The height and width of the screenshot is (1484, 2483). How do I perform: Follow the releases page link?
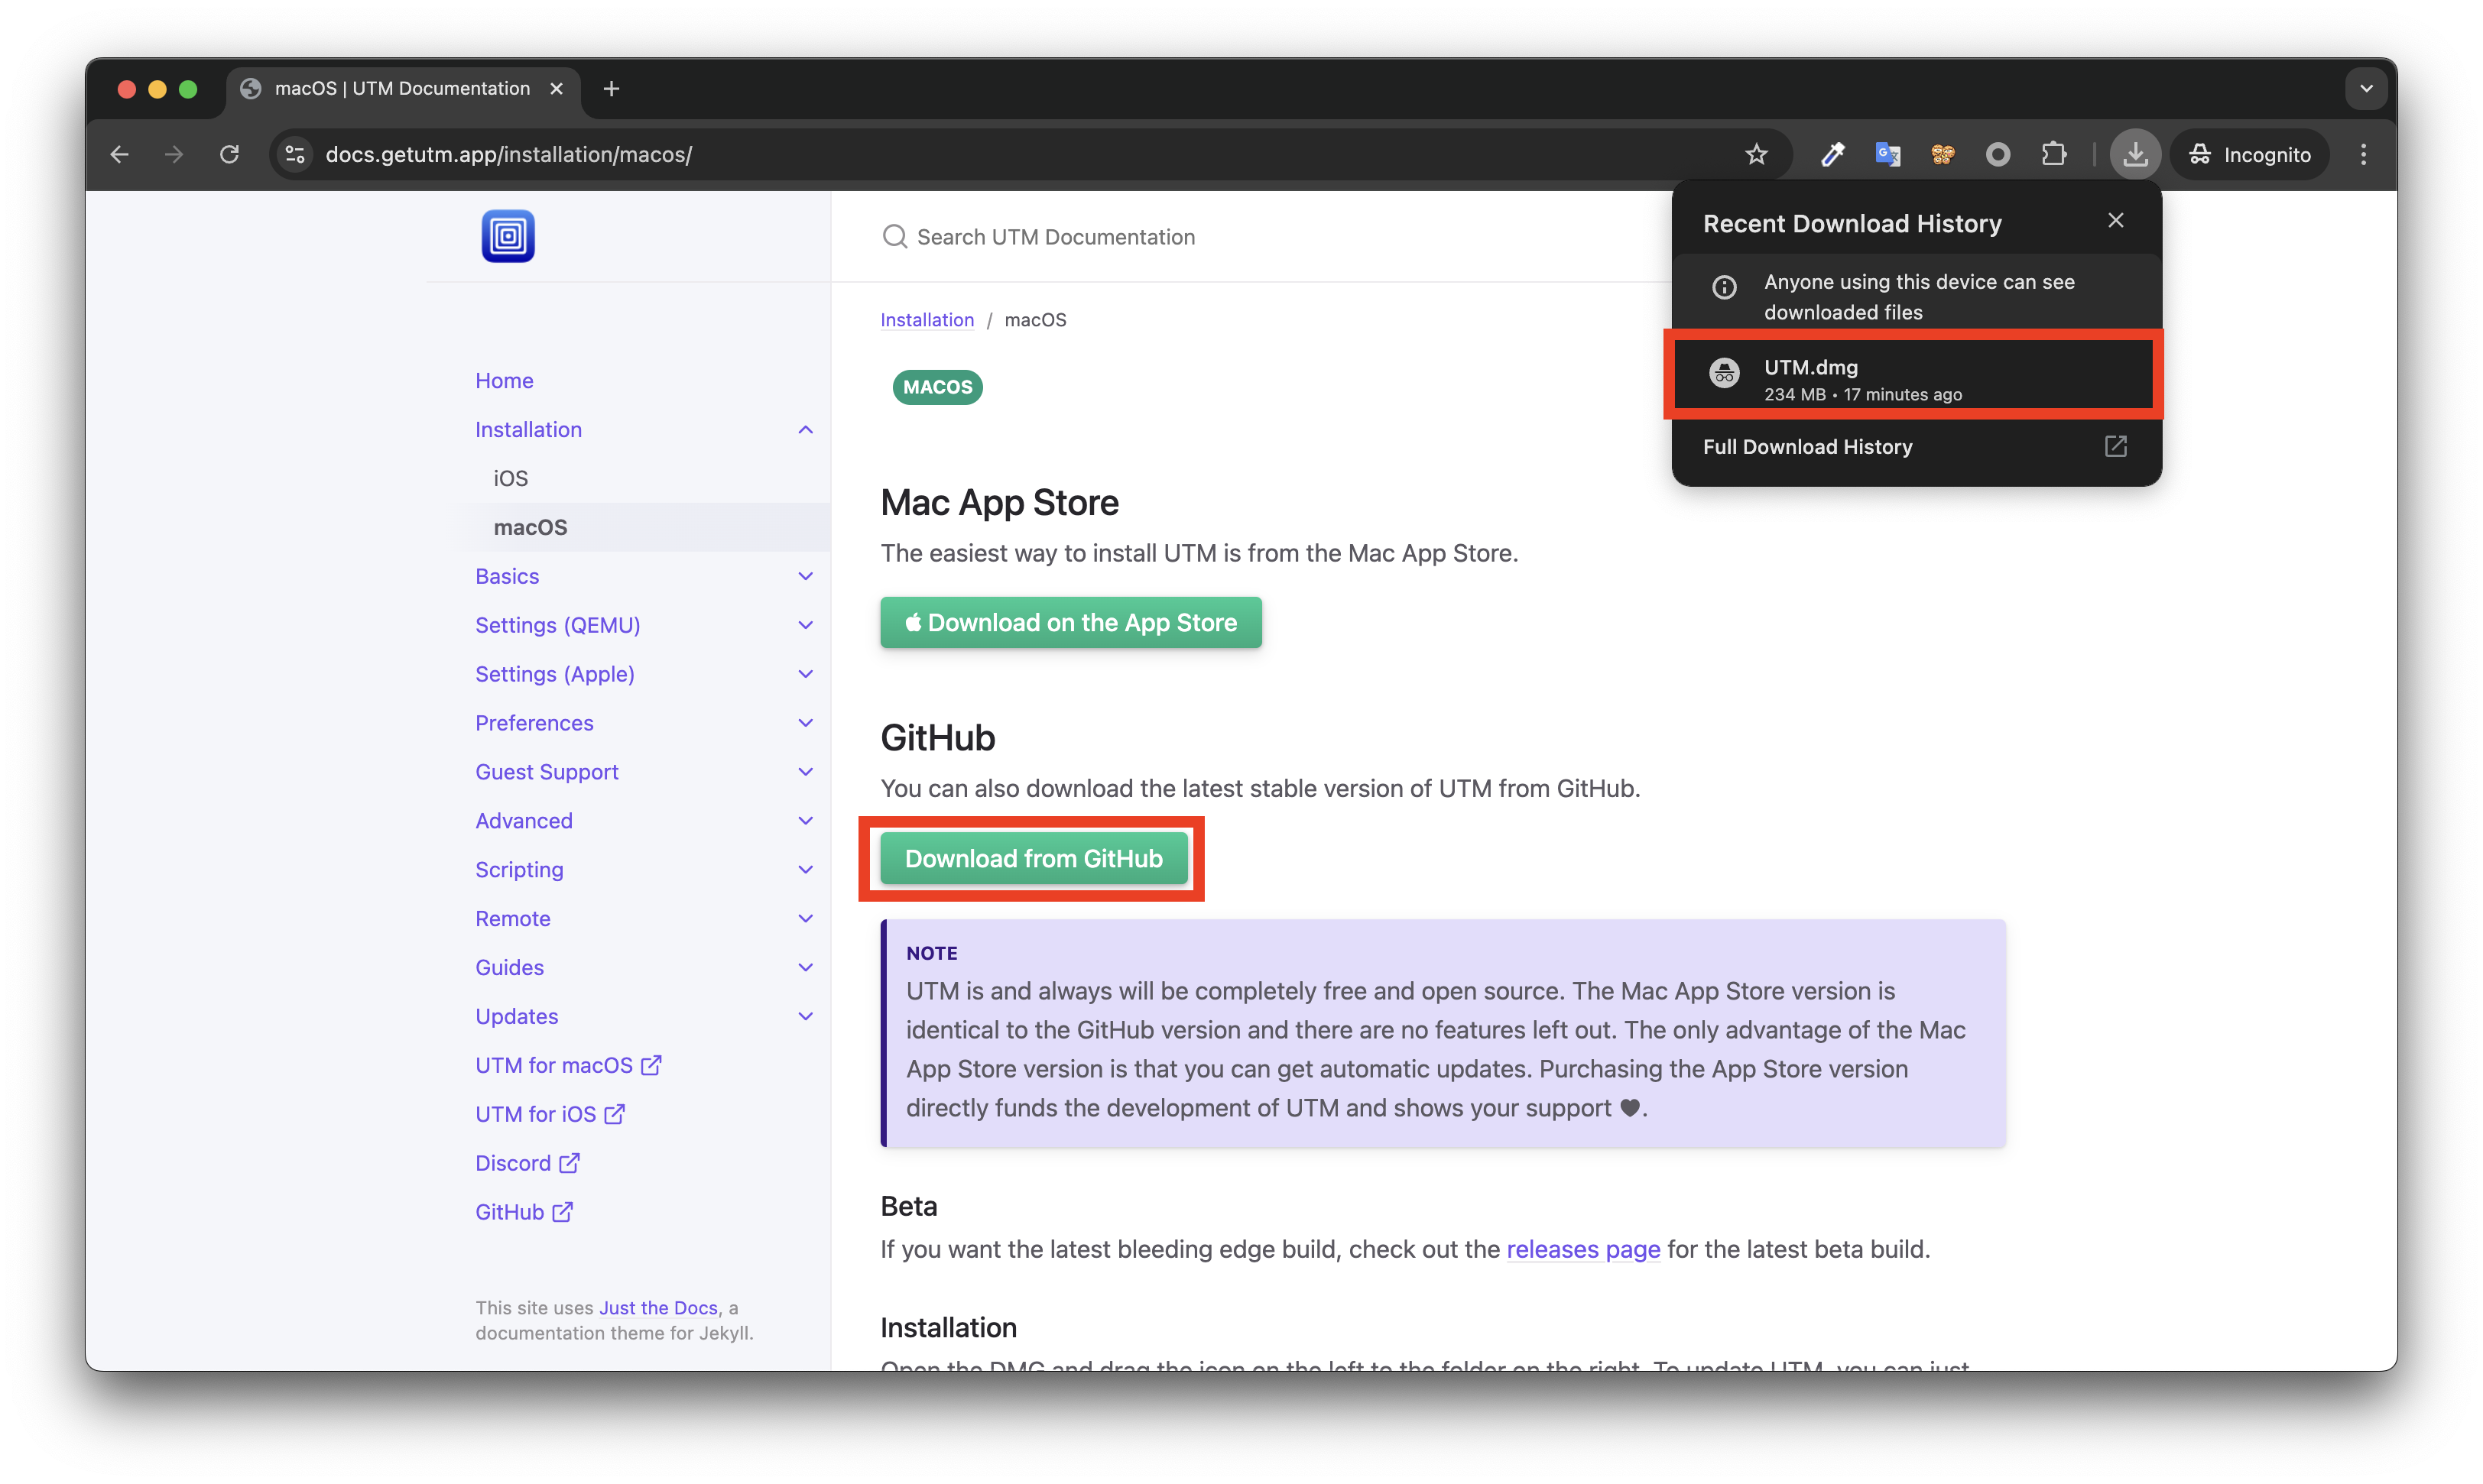pyautogui.click(x=1582, y=1249)
